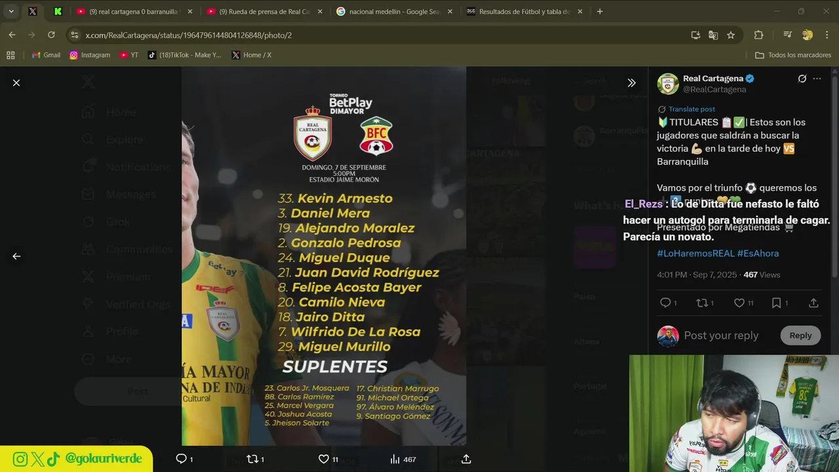Reply icon in tweet sidebar
The image size is (839, 472).
point(665,302)
